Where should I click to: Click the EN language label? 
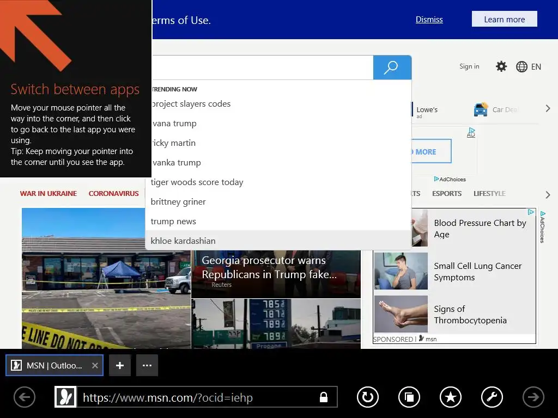coord(536,67)
